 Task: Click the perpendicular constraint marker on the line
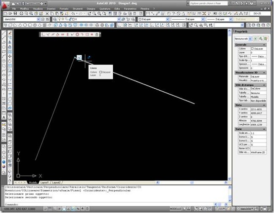tap(79, 58)
